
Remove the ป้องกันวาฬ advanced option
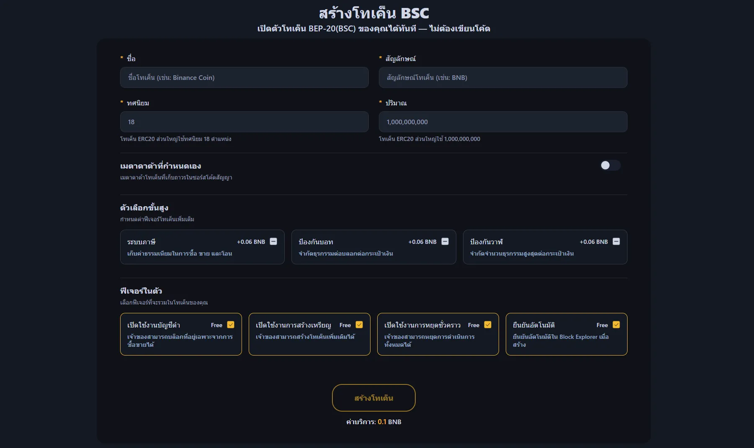pos(616,241)
